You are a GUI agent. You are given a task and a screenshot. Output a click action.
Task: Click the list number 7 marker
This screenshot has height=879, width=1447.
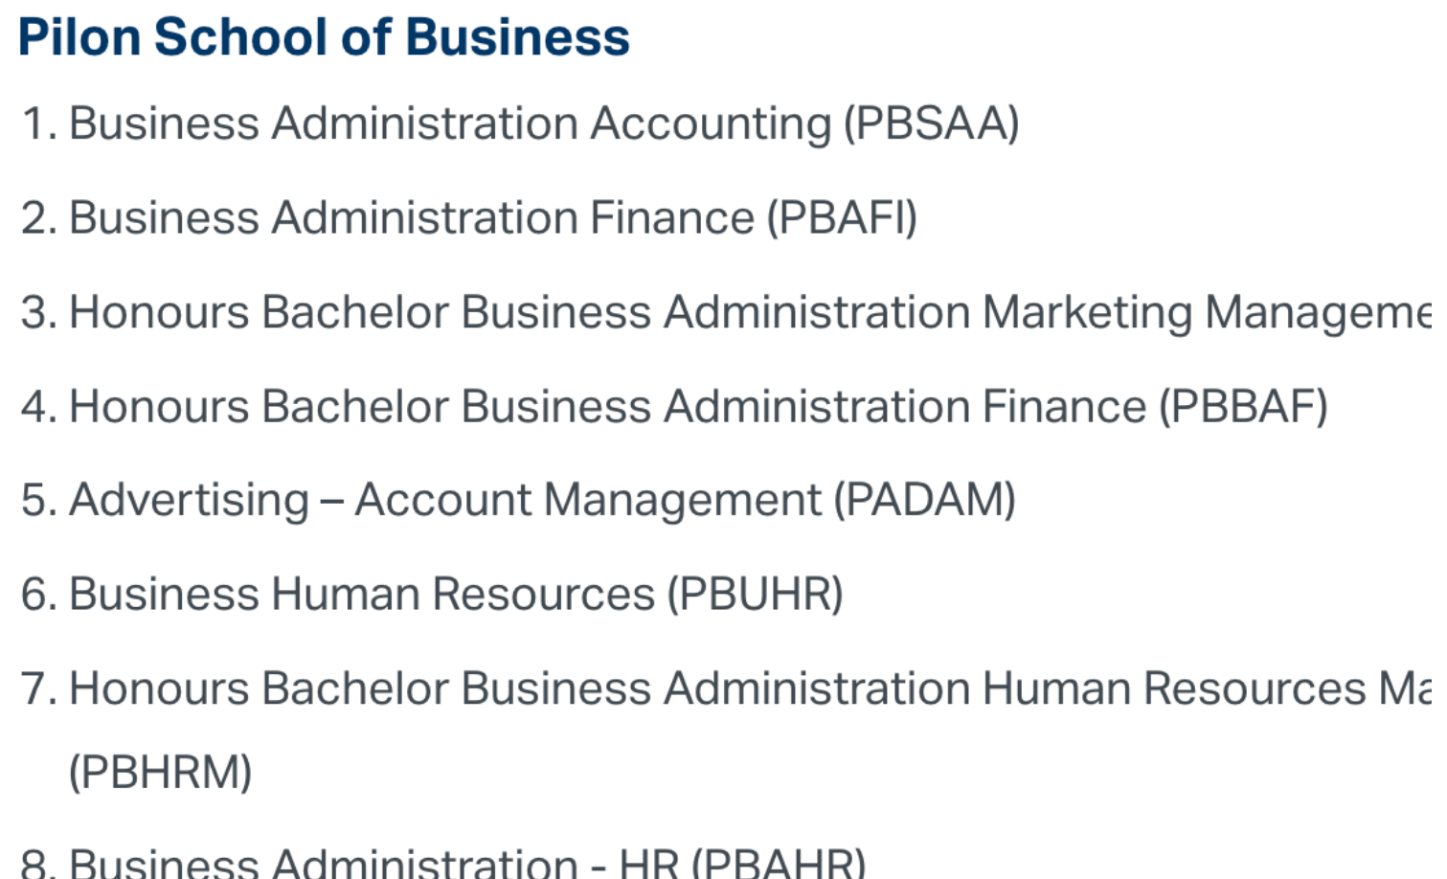[x=36, y=688]
